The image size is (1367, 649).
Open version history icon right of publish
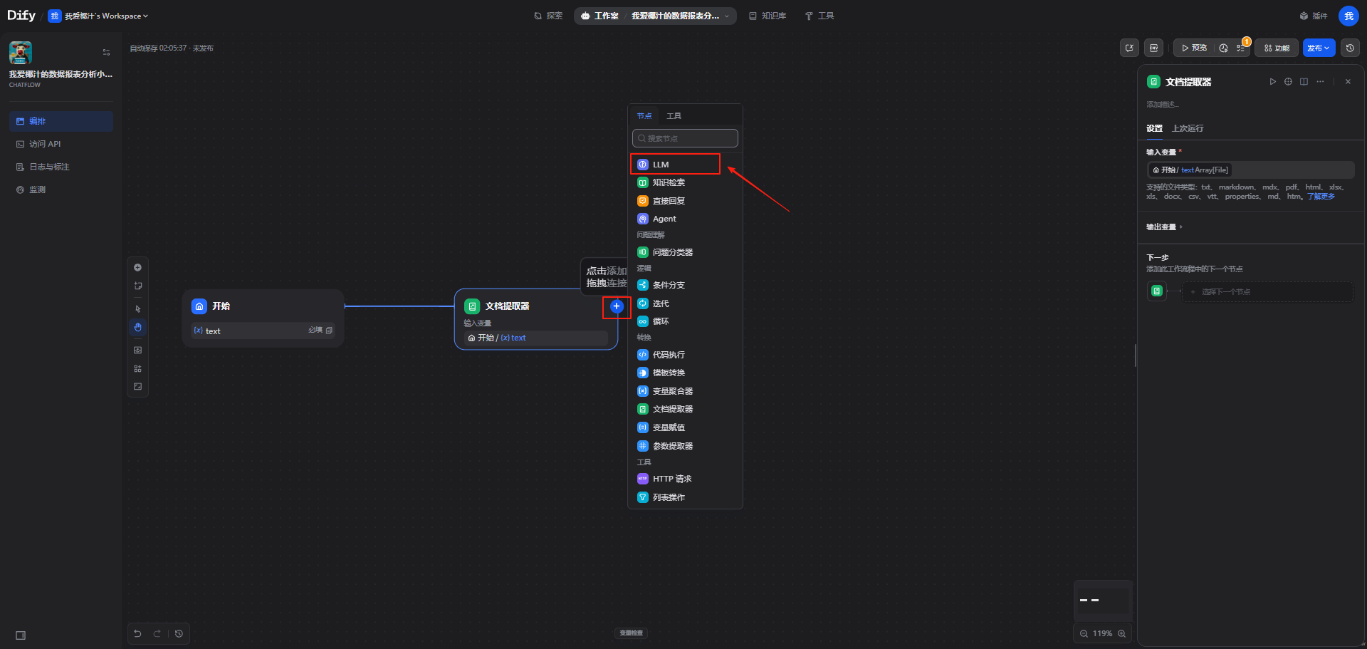[1350, 48]
